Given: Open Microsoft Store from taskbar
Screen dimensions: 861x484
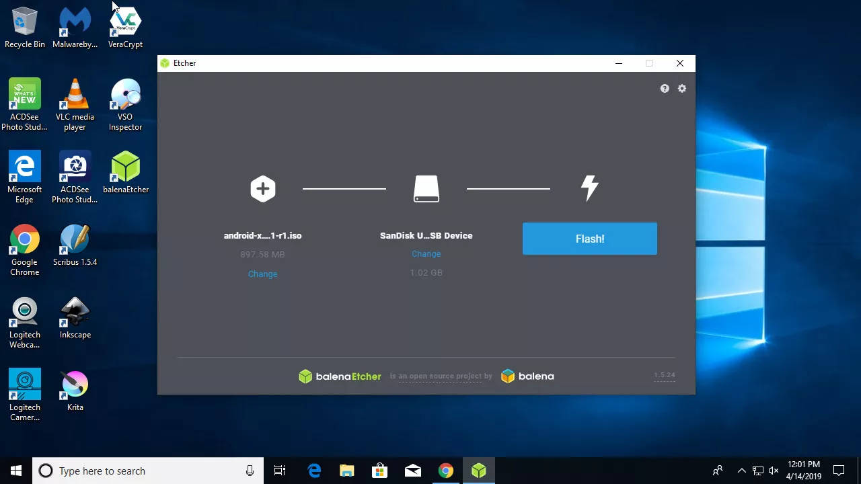Looking at the screenshot, I should (379, 471).
